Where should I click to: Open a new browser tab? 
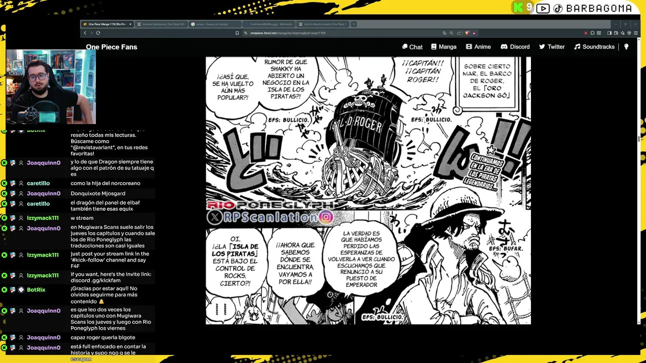click(354, 24)
